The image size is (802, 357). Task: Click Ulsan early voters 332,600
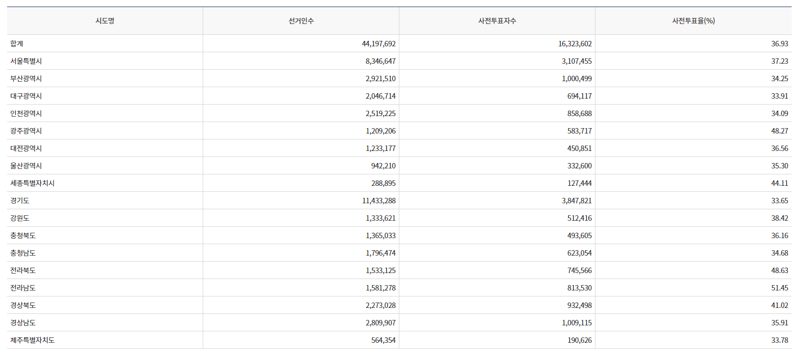tap(580, 166)
